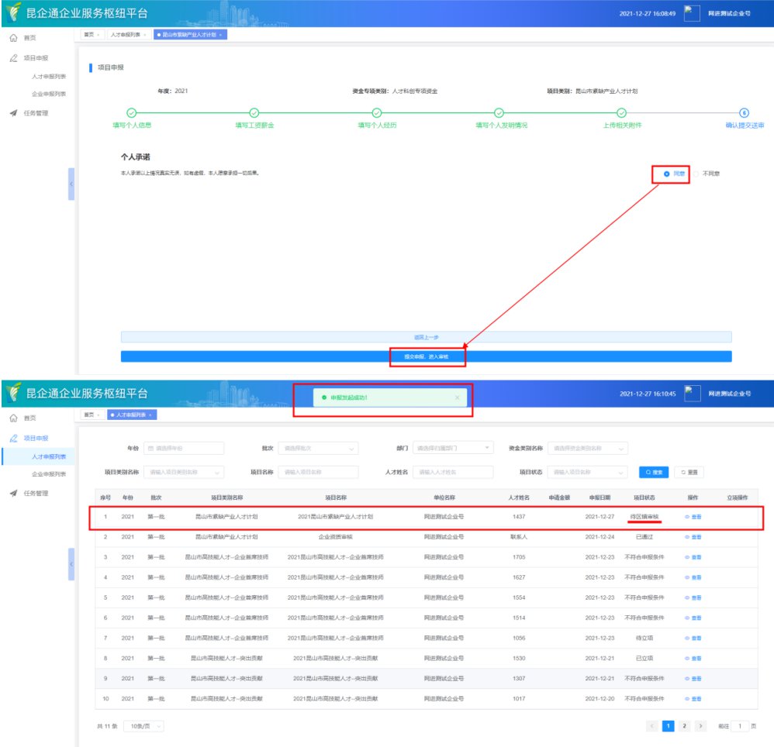
Task: Open the 部门 department dropdown
Action: (453, 448)
